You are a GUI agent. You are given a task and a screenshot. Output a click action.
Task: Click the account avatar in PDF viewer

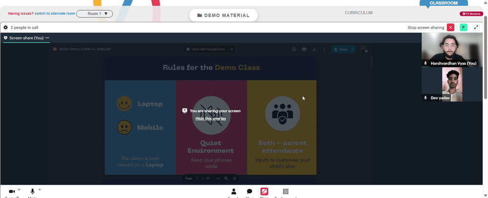pos(364,49)
